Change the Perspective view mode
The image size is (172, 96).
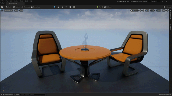coord(8,10)
